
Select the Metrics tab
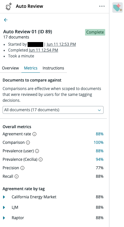click(31, 68)
